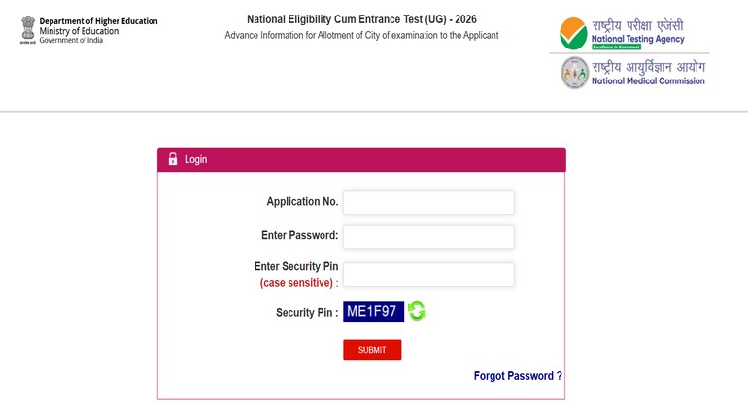The image size is (748, 418).
Task: Click the National Testing Agency checkmark logo
Action: pyautogui.click(x=573, y=33)
